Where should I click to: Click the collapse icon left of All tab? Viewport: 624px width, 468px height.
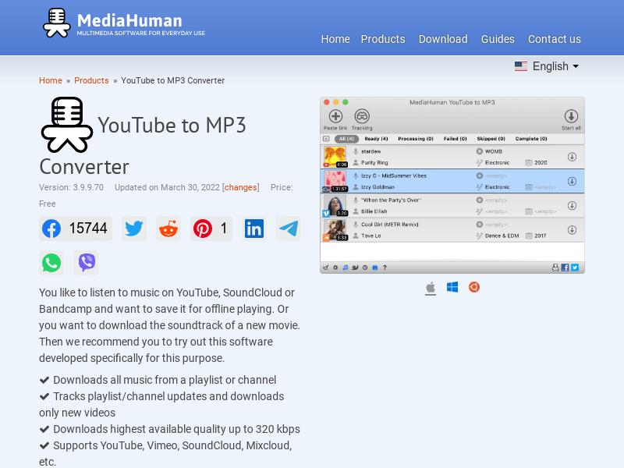[326, 139]
